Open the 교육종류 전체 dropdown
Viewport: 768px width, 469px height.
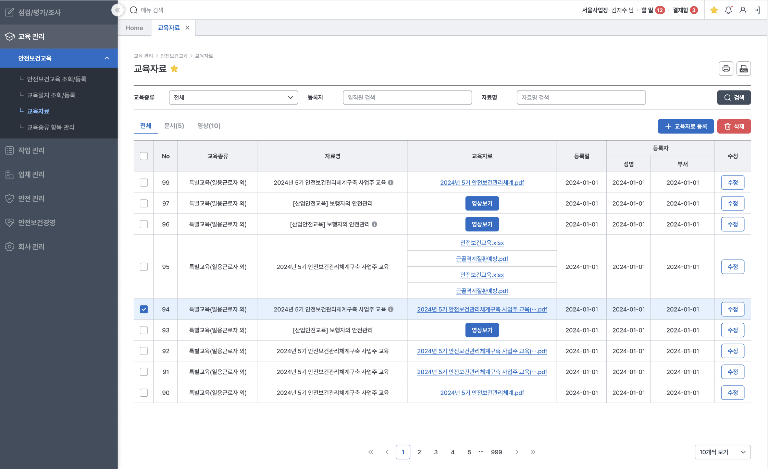[233, 97]
